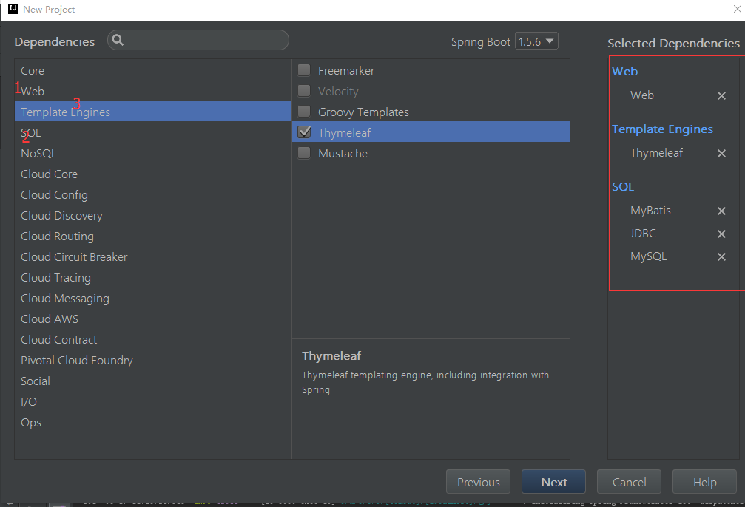Remove JDBC from selected dependencies
745x507 pixels.
click(721, 234)
